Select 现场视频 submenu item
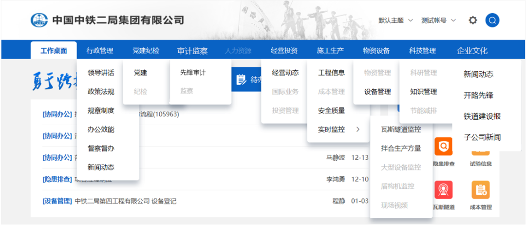This screenshot has width=526, height=225. tap(394, 205)
